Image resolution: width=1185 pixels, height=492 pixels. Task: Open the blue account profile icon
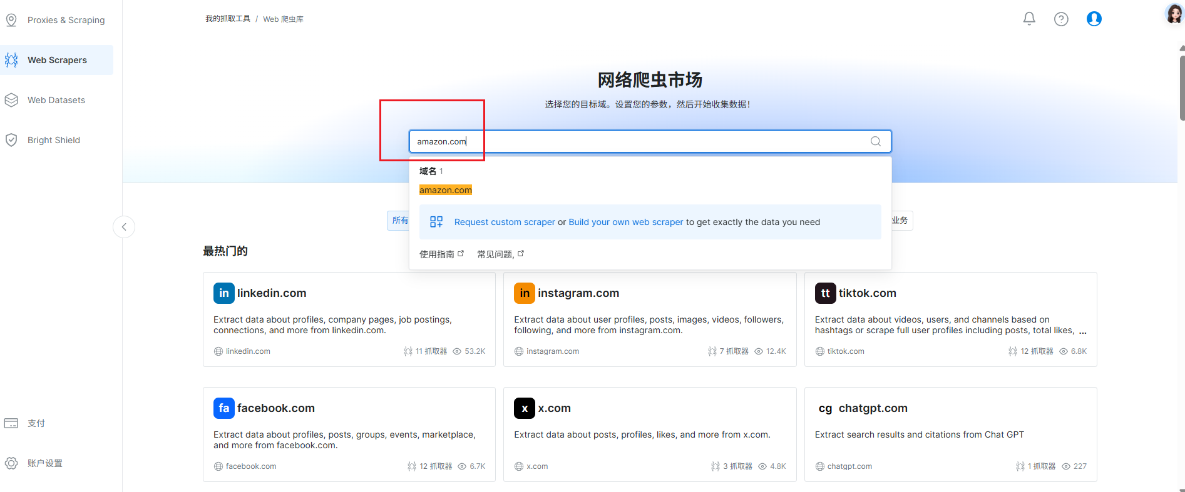pos(1094,19)
